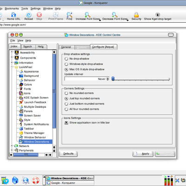Click the Defaults button

[68, 154]
